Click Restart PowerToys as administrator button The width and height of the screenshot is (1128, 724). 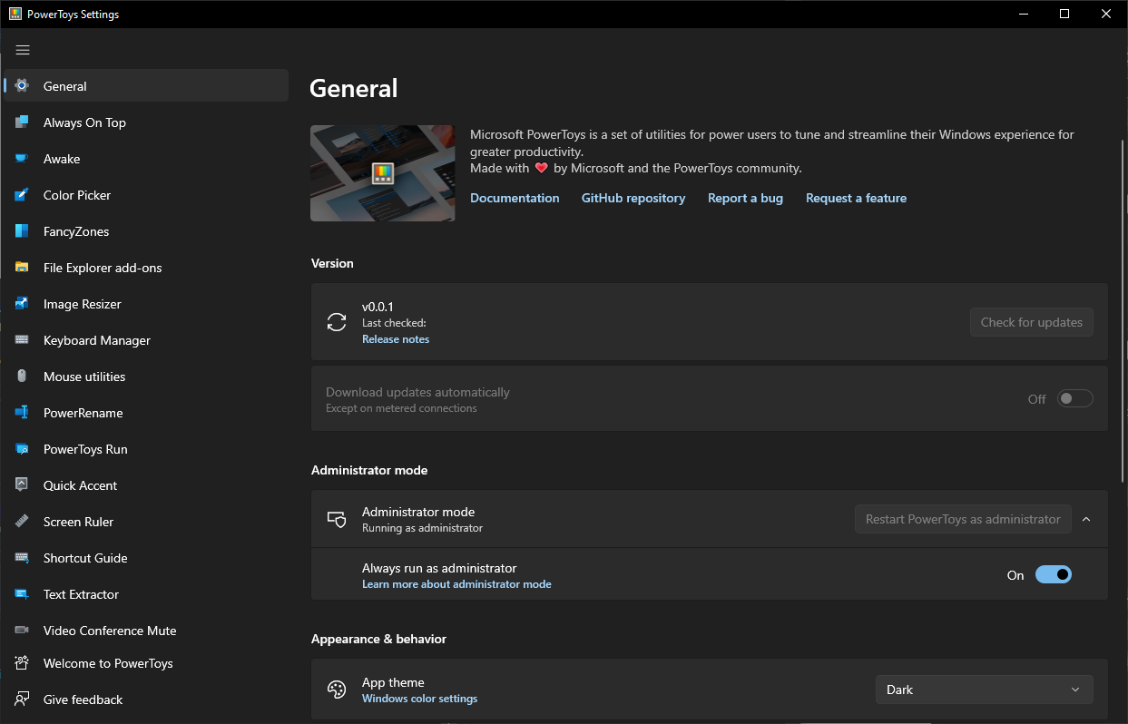[x=963, y=519]
